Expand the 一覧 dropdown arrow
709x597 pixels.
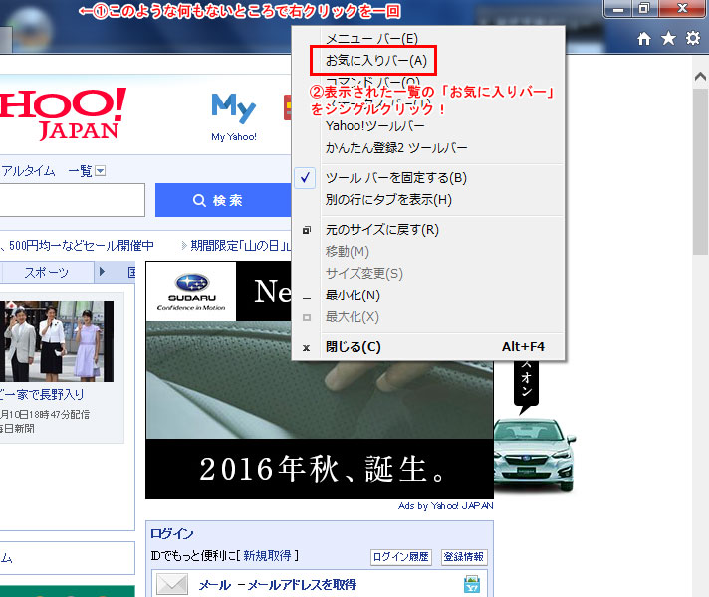tap(100, 171)
